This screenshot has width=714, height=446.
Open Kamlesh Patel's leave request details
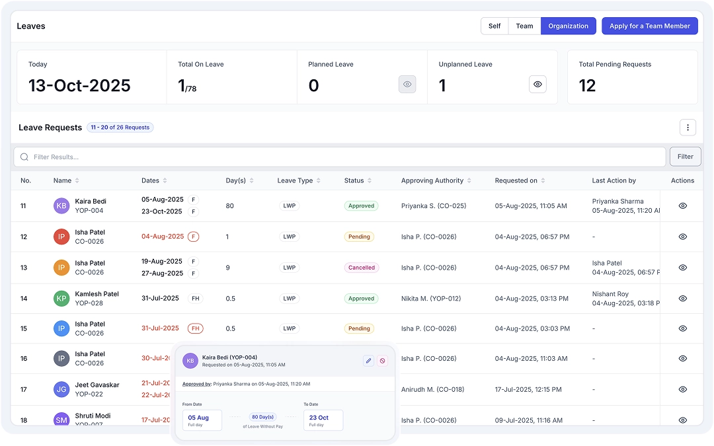pyautogui.click(x=683, y=299)
